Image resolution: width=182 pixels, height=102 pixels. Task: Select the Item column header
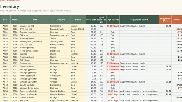tap(35, 19)
